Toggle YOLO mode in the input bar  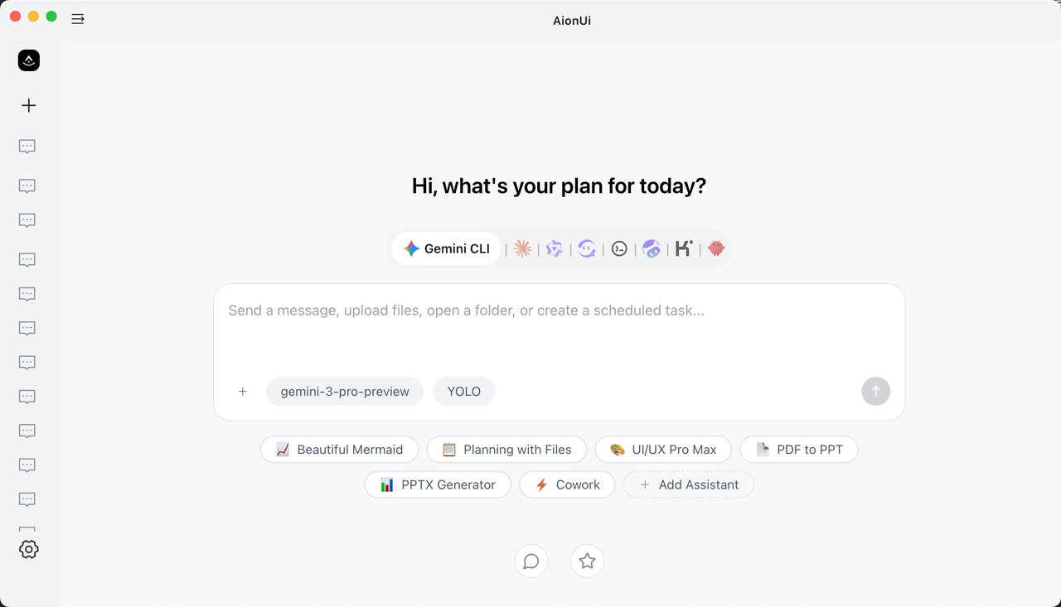click(x=463, y=391)
